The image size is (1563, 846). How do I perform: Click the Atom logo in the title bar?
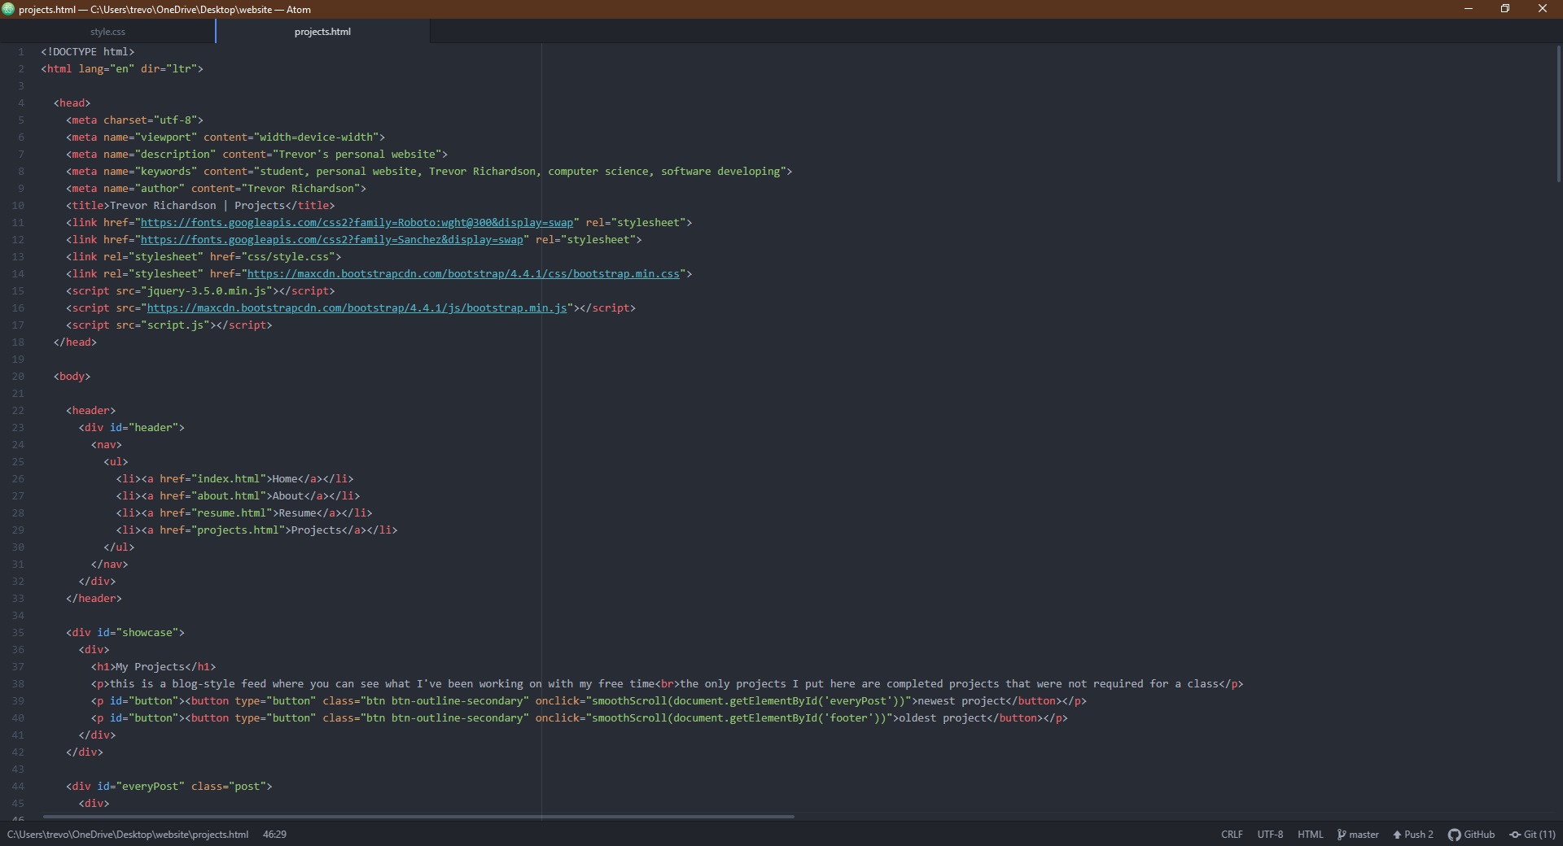point(8,9)
